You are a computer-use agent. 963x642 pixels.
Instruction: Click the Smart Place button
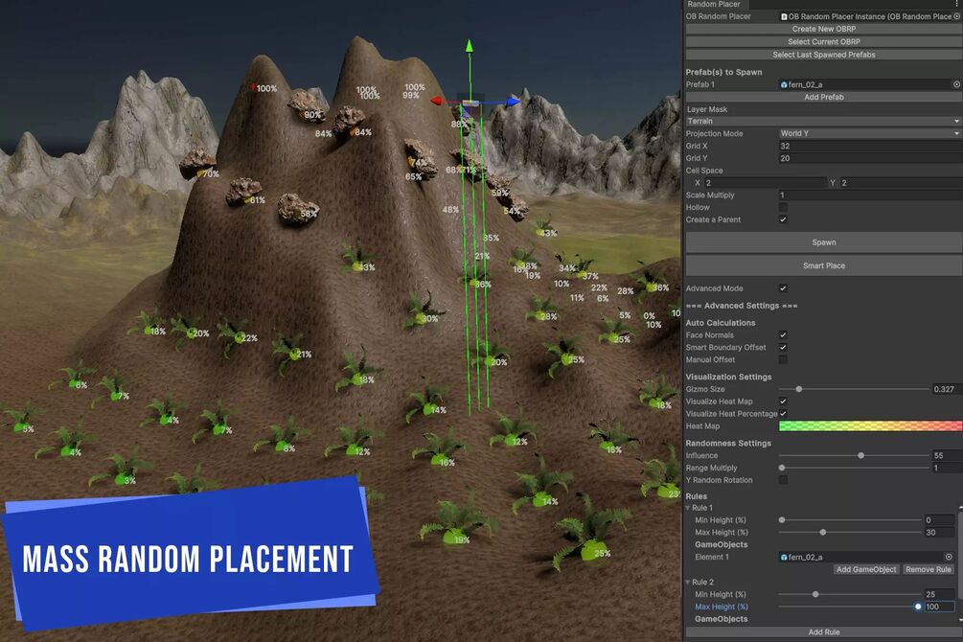tap(824, 265)
